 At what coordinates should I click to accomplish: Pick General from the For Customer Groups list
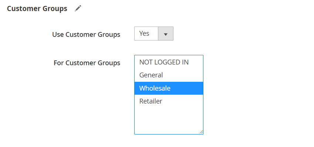click(169, 75)
